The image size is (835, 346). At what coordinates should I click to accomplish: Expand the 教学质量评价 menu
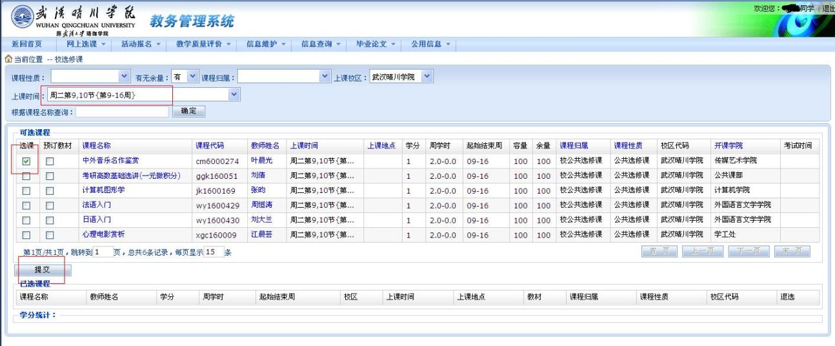[204, 44]
